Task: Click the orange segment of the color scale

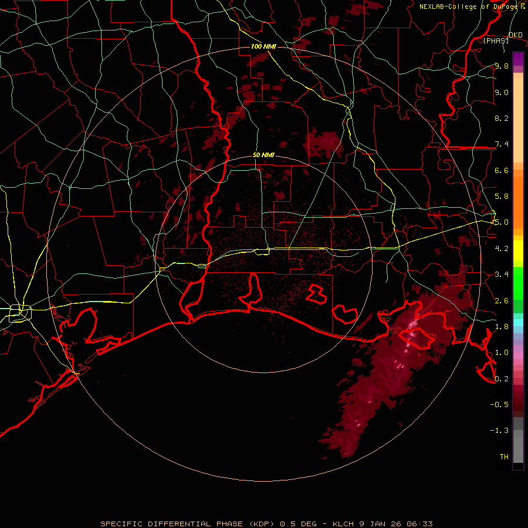Action: point(518,202)
